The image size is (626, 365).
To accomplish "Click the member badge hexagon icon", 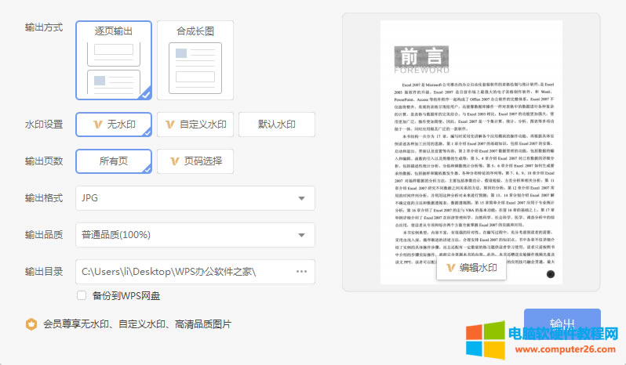I will pos(31,324).
